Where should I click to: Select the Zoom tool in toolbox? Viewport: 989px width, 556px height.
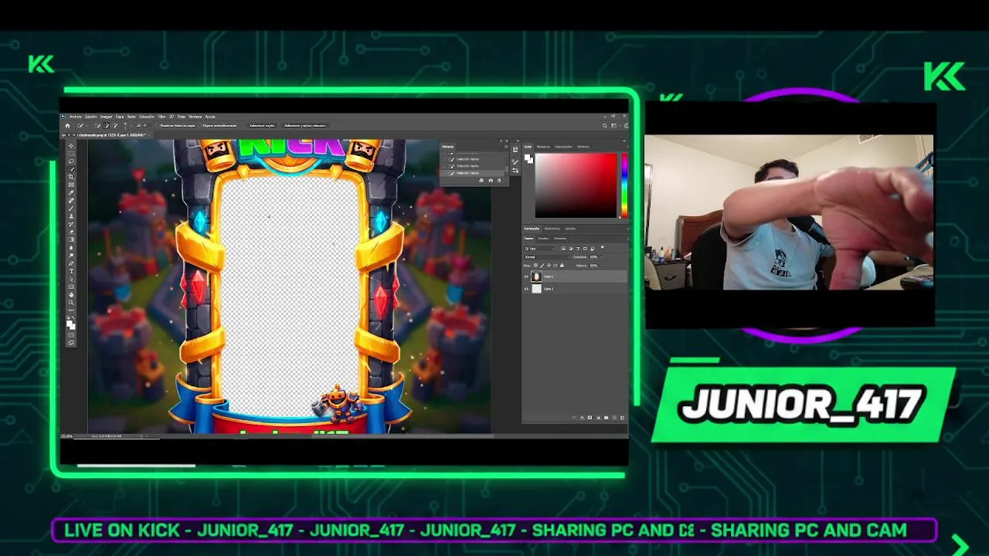tap(72, 302)
